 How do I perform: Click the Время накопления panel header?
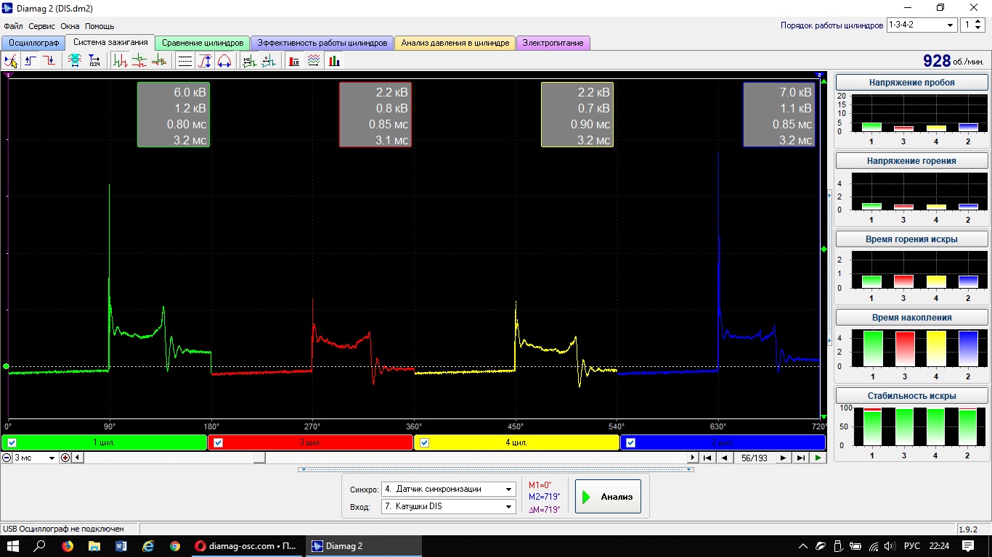(x=911, y=318)
